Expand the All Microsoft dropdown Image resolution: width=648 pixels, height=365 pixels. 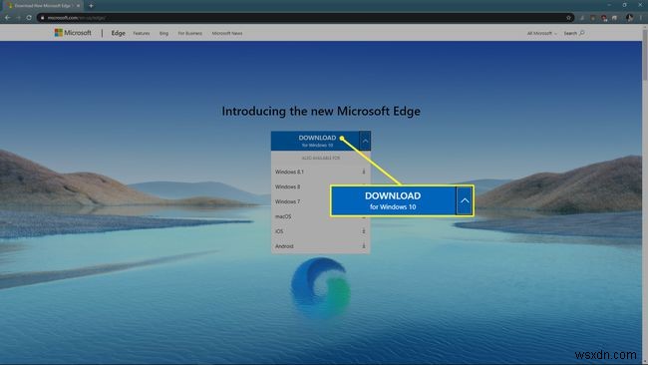click(541, 33)
